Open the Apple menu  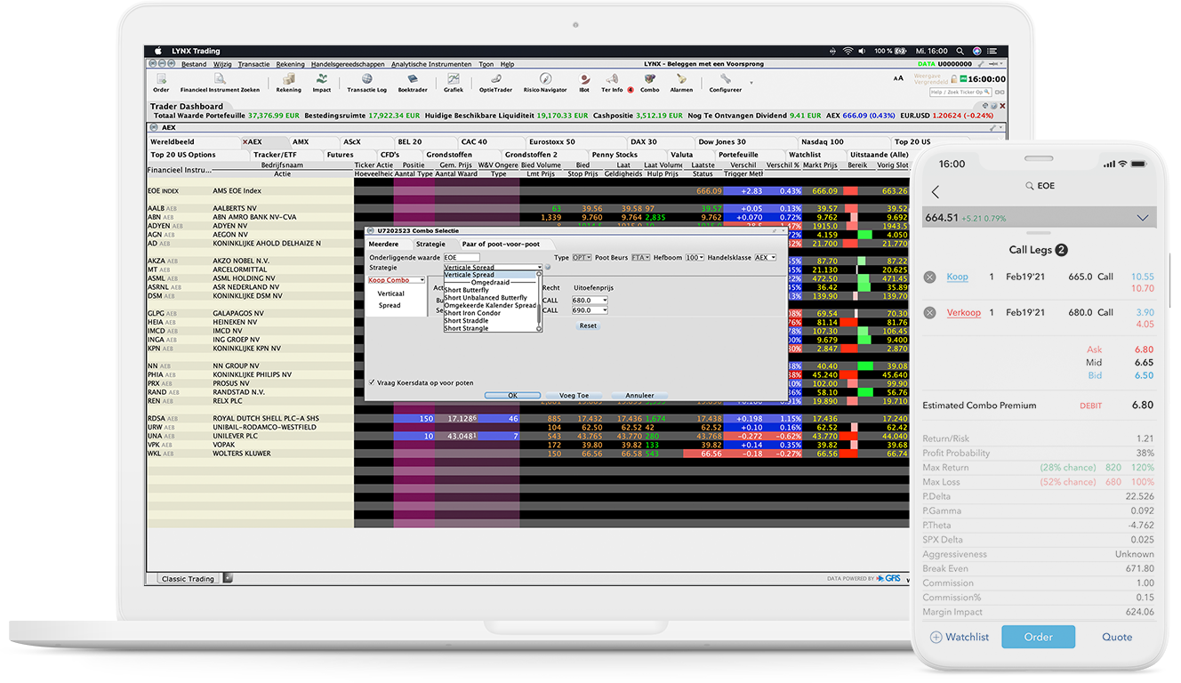pos(158,52)
